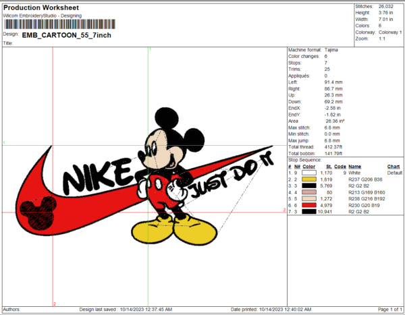Click the stitch count 1,819 in stop 2

click(x=326, y=179)
